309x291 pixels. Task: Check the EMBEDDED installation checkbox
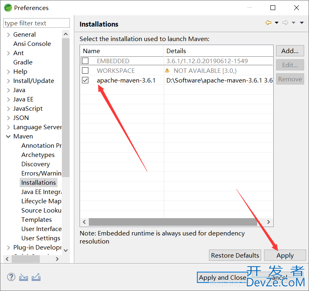pos(85,61)
